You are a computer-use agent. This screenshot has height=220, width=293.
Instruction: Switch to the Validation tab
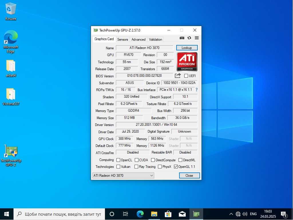[155, 40]
